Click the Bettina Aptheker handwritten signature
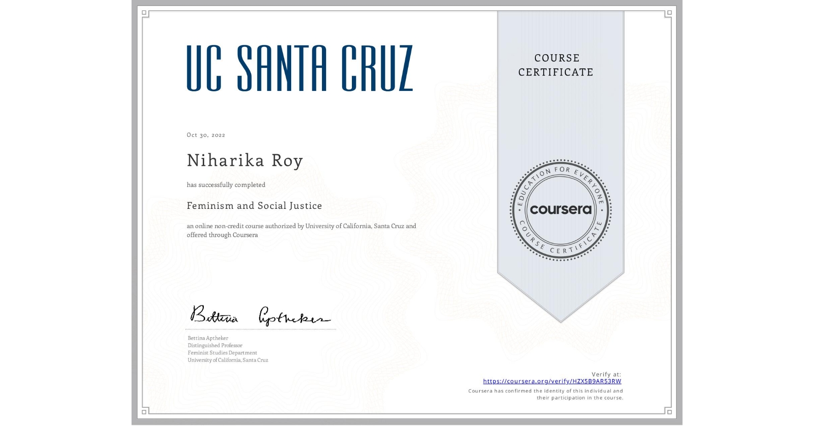Screen dimensions: 815x426 (x=260, y=315)
